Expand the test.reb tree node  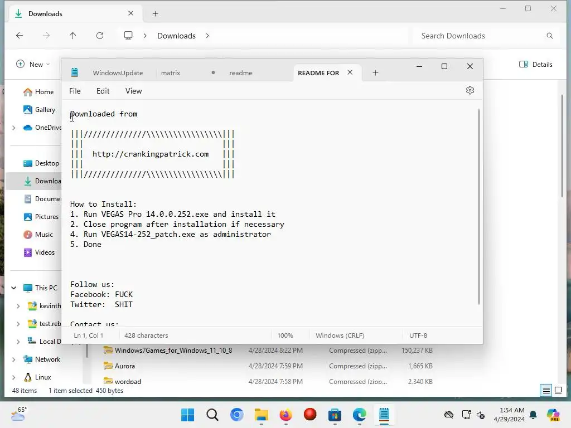click(x=18, y=324)
